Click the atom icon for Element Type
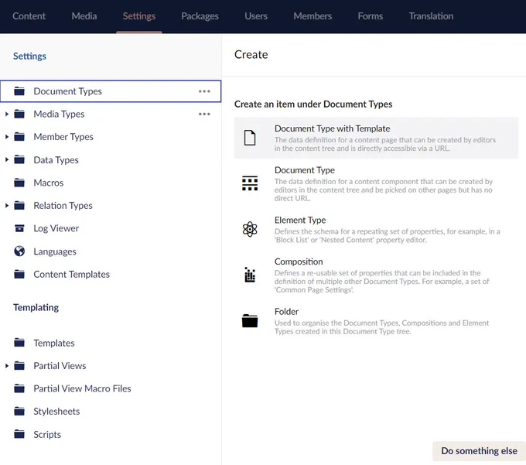The height and width of the screenshot is (465, 526). [250, 230]
